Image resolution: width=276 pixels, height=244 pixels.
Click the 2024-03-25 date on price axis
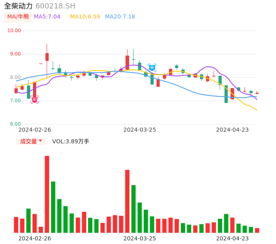pyautogui.click(x=140, y=130)
